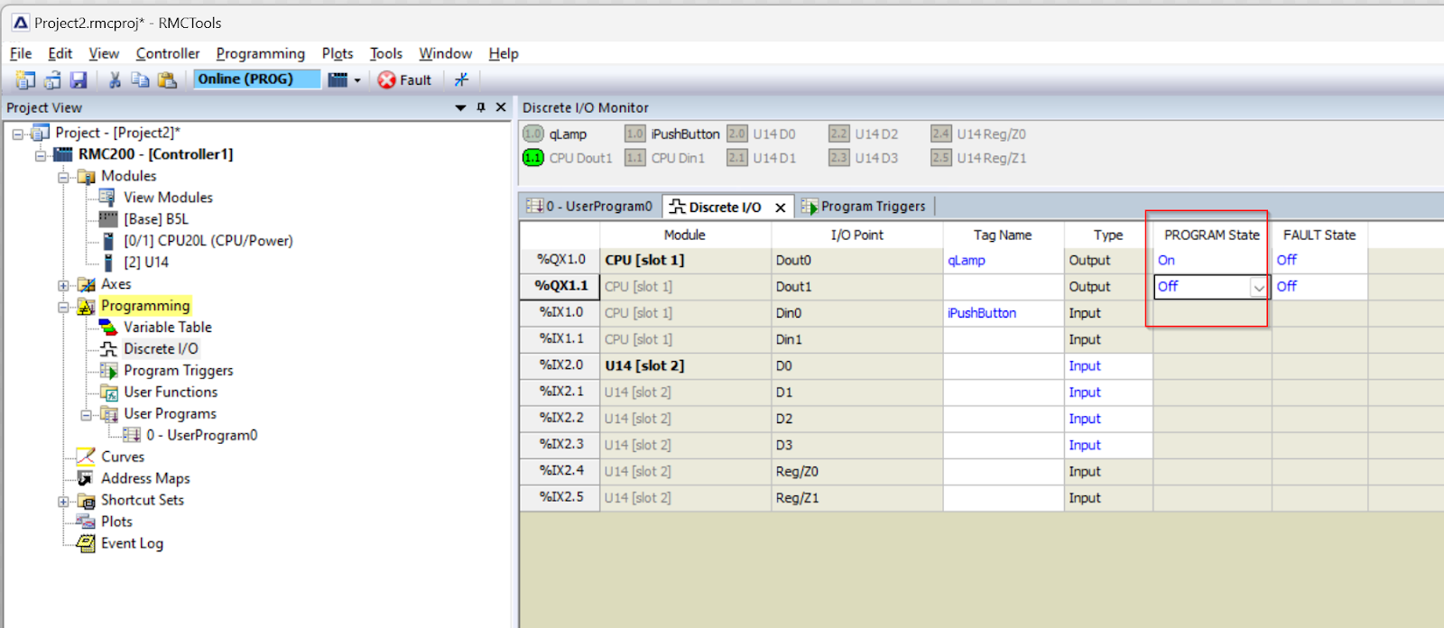Image resolution: width=1444 pixels, height=628 pixels.
Task: Switch to the 0 - UserProgram0 tab
Action: coord(590,207)
